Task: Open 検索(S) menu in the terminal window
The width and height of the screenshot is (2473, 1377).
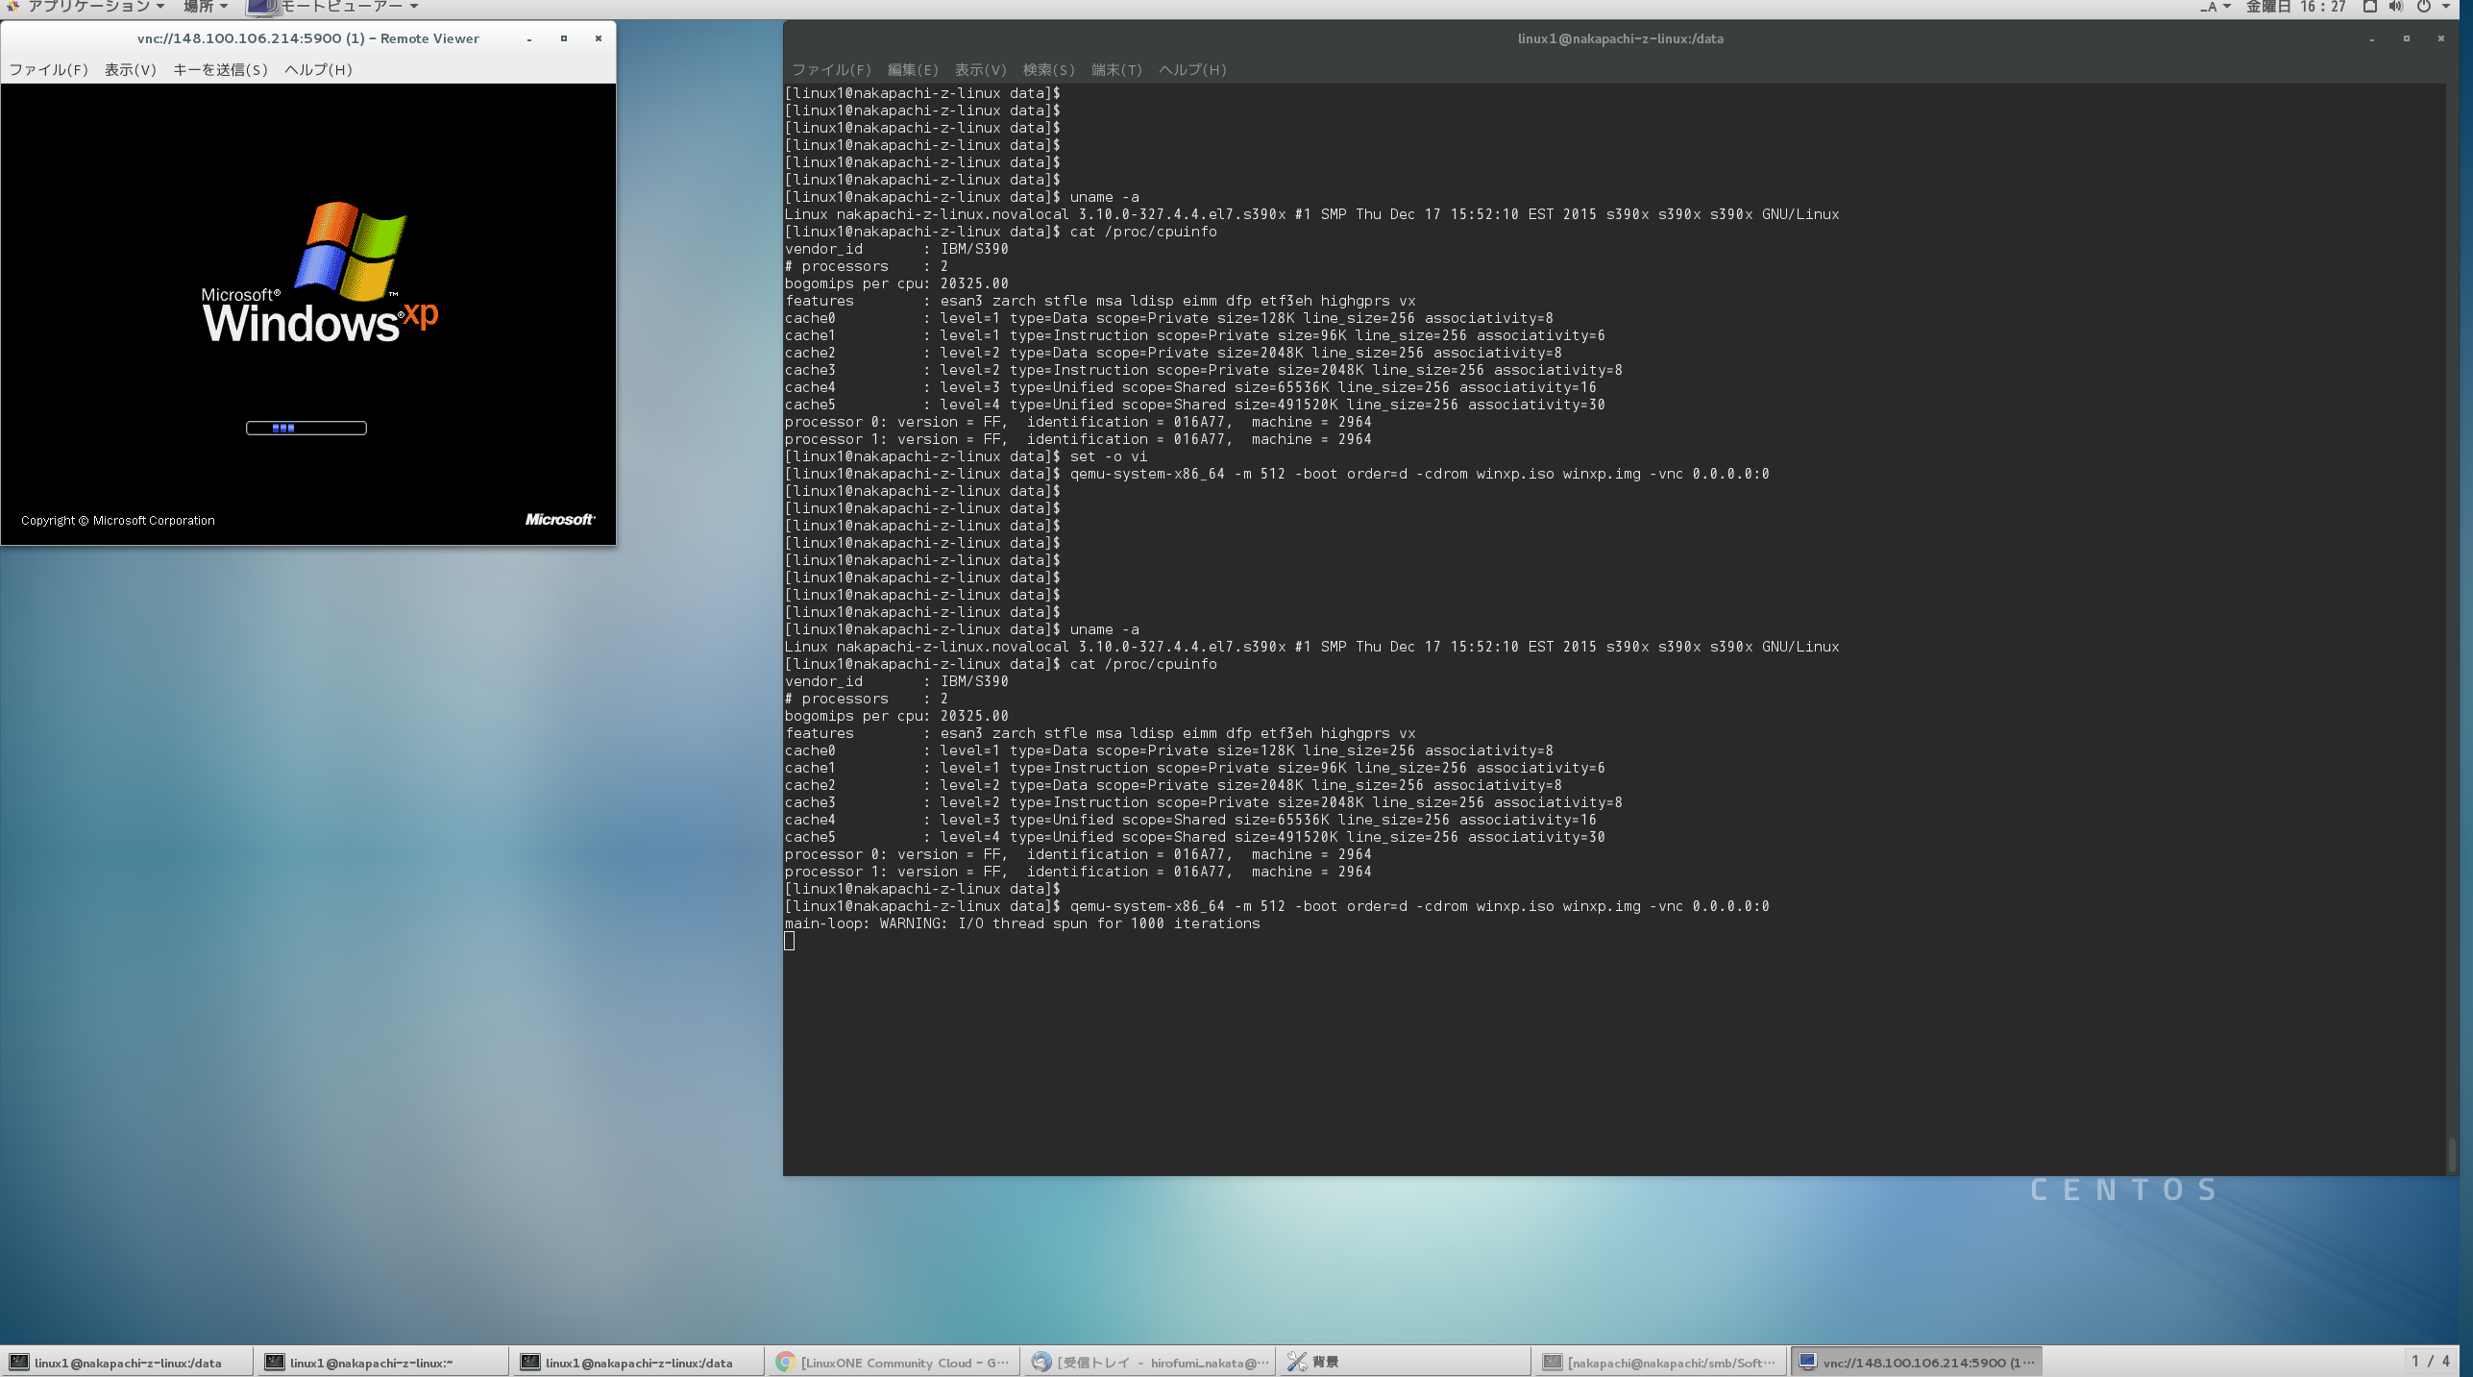Action: pyautogui.click(x=1048, y=69)
